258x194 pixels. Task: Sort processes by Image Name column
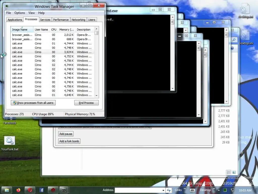pyautogui.click(x=22, y=30)
